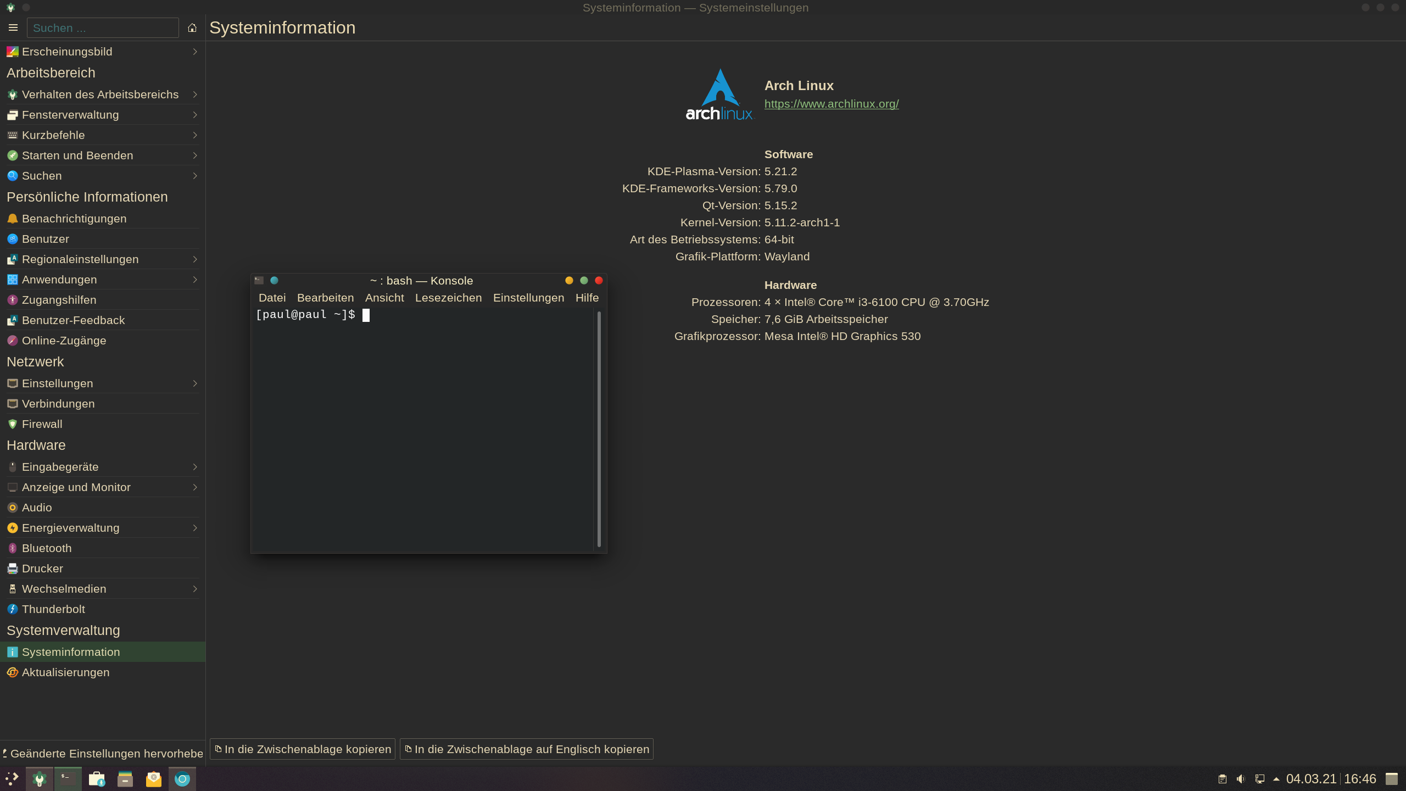Open the Datei menu in Konsole
The image size is (1406, 791).
coord(272,297)
